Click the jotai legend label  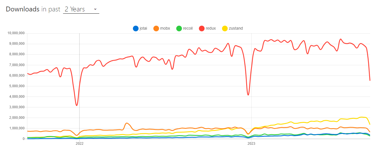pyautogui.click(x=143, y=28)
